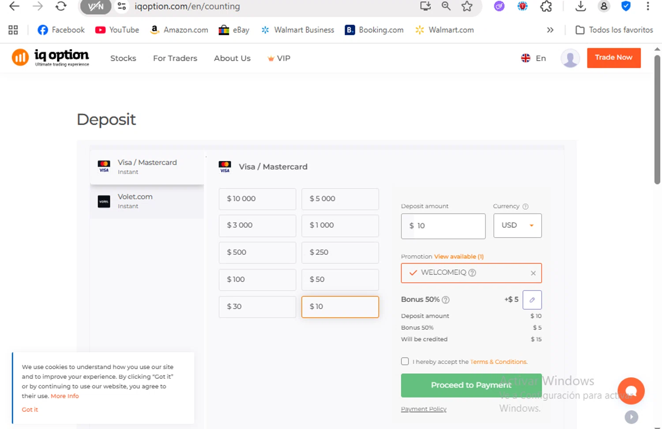Open the VPN badge in the address bar

(x=95, y=7)
